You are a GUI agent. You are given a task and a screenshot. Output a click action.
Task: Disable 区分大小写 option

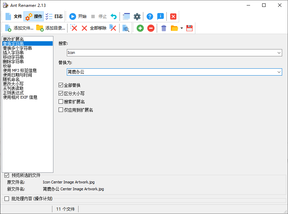[x=61, y=93]
